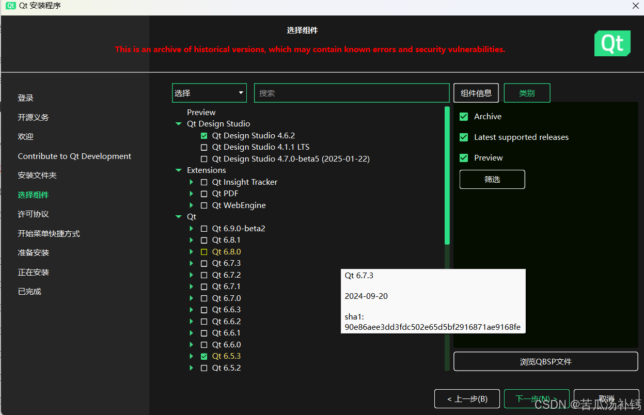Expand the Qt 6.5.3 node arrow
644x415 pixels.
click(192, 357)
